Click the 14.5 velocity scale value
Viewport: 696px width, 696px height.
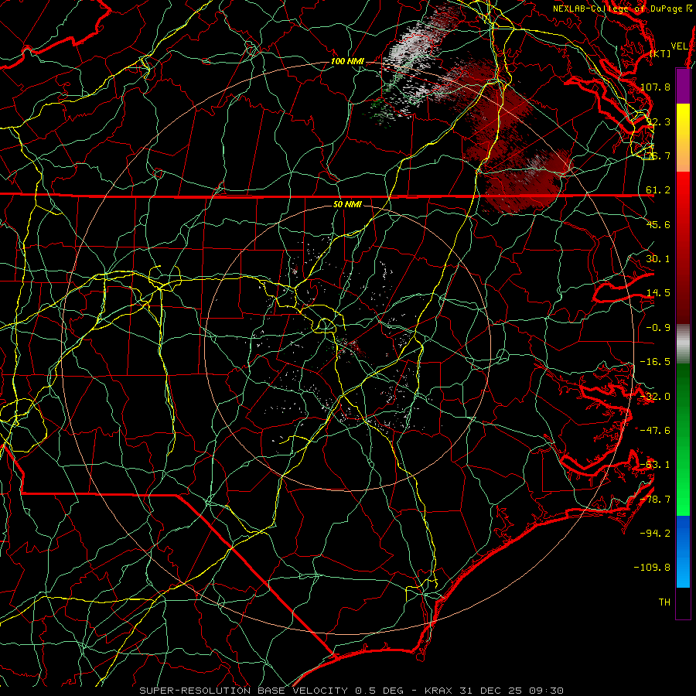pyautogui.click(x=658, y=293)
